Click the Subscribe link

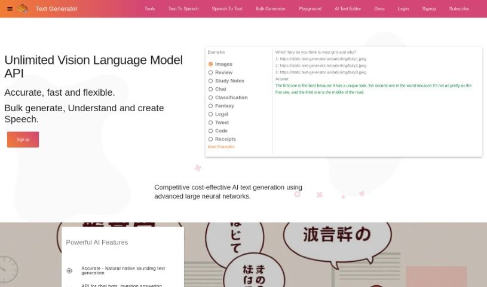(459, 9)
